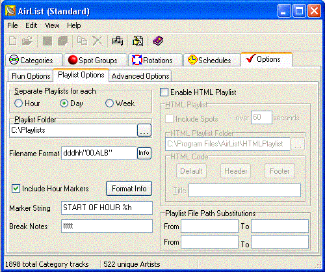The image size is (325, 272).
Task: Switch to the Advanced Options tab
Action: click(x=140, y=76)
